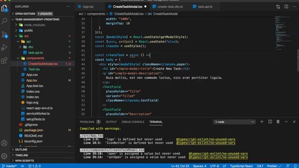Viewport: 299px width, 168px height.
Task: Open serviceWorker.ts in the file tree
Action: (x=38, y=113)
